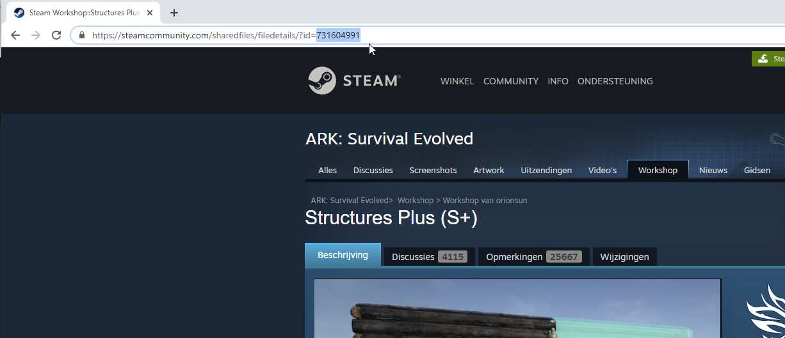
Task: Close the Steam Workshop browser tab
Action: 151,13
